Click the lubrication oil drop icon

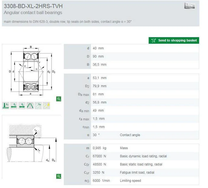[46, 105]
